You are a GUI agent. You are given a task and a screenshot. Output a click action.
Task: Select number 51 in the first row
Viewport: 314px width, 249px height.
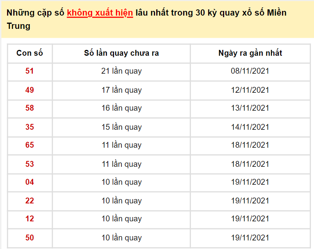(30, 71)
